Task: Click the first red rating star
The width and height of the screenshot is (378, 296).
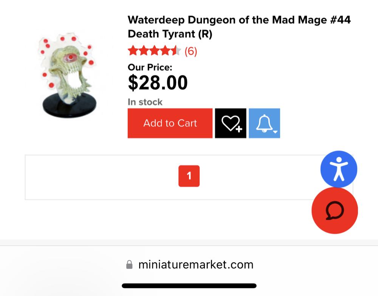Action: [x=133, y=51]
